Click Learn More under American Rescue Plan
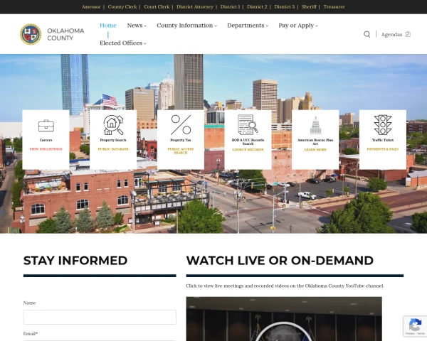427x341 pixels. [315, 150]
